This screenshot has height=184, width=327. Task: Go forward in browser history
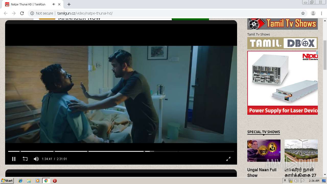14,13
